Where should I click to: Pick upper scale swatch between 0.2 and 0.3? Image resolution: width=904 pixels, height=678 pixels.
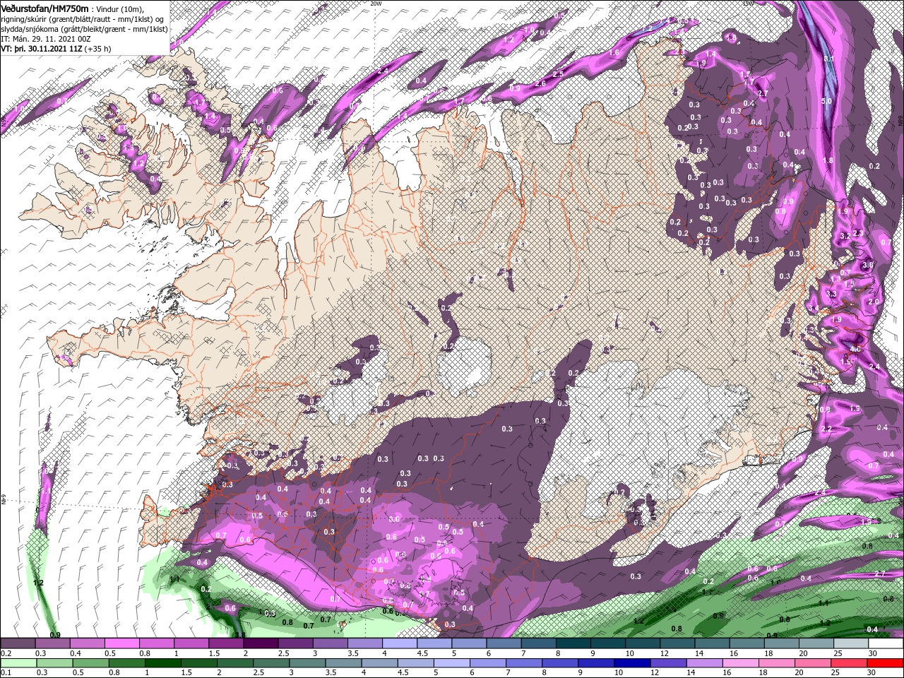(18, 643)
